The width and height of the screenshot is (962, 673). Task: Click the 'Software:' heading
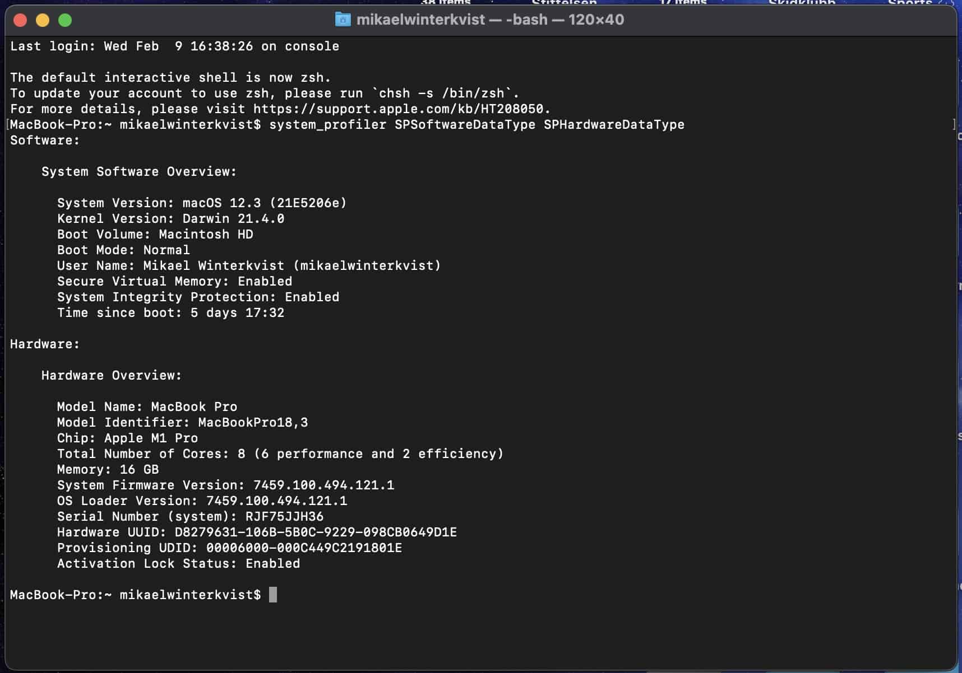click(45, 141)
